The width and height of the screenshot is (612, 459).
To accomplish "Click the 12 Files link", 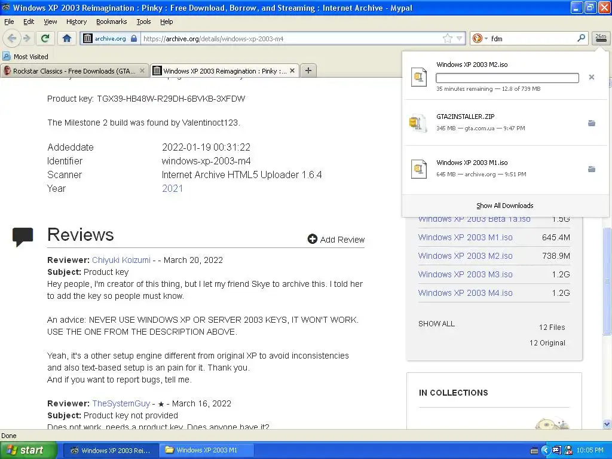I will pos(552,327).
